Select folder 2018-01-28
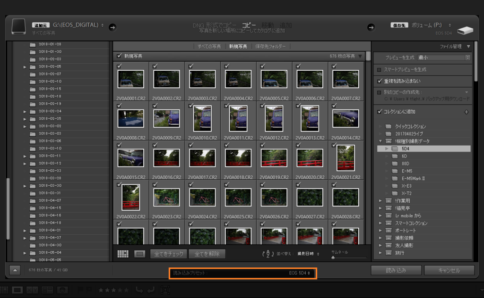The image size is (484, 298). coord(50,44)
